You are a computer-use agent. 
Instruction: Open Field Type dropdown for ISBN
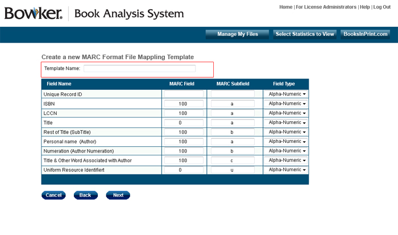(285, 104)
